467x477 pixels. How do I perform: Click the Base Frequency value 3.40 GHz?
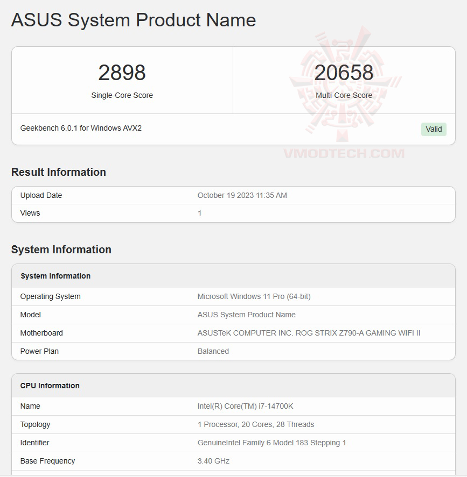click(x=213, y=461)
